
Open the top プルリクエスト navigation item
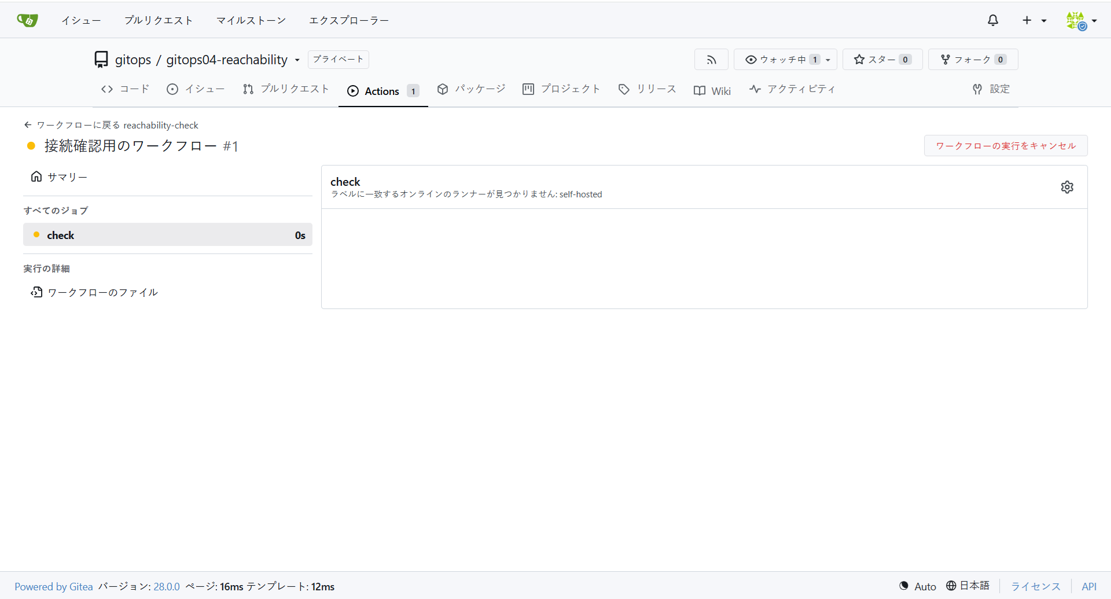[x=159, y=20]
